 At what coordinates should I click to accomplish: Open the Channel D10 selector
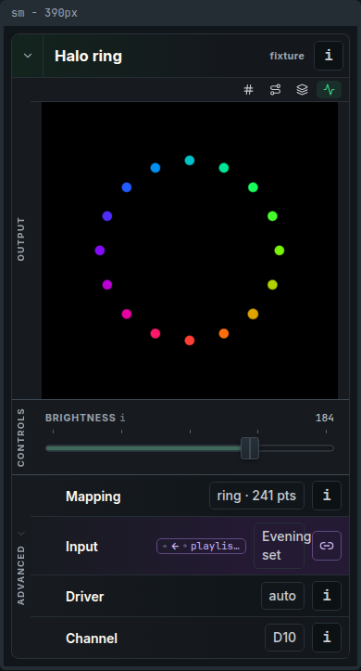pyautogui.click(x=284, y=638)
